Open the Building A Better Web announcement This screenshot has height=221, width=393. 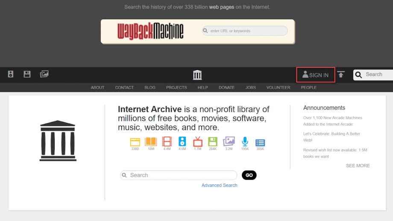pyautogui.click(x=331, y=137)
